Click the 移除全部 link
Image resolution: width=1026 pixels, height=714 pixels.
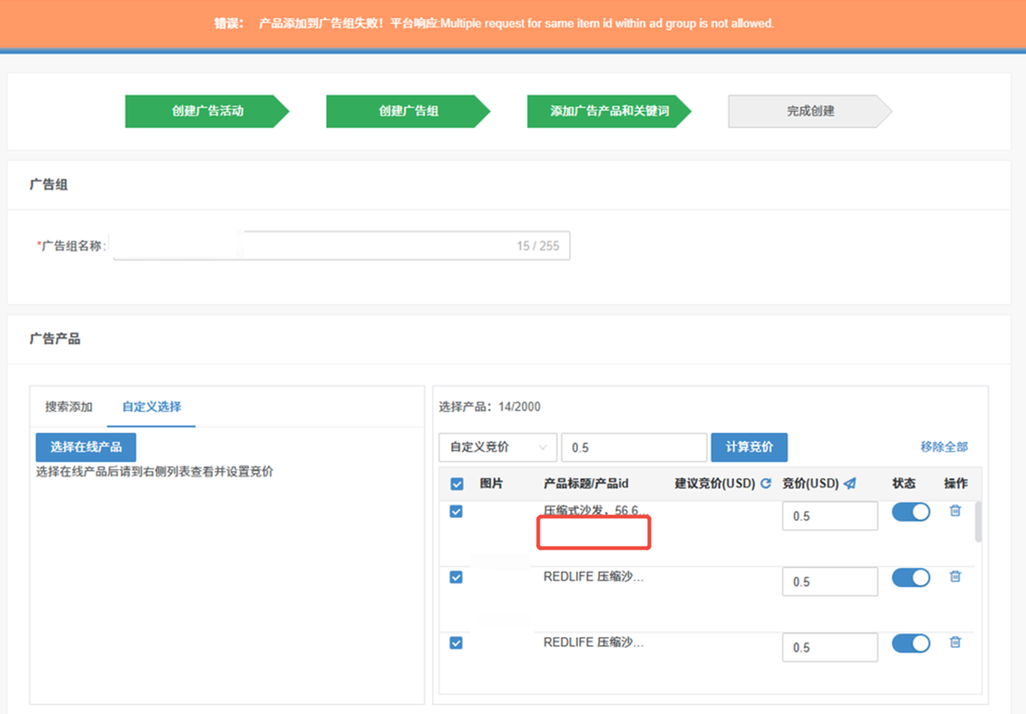[x=943, y=447]
